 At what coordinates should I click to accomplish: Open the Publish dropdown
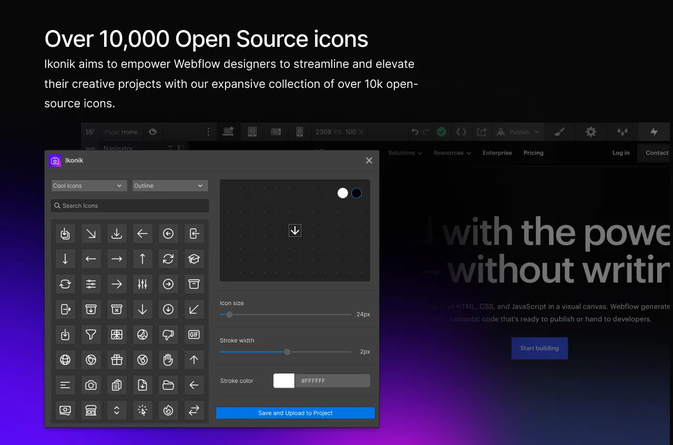pos(518,132)
